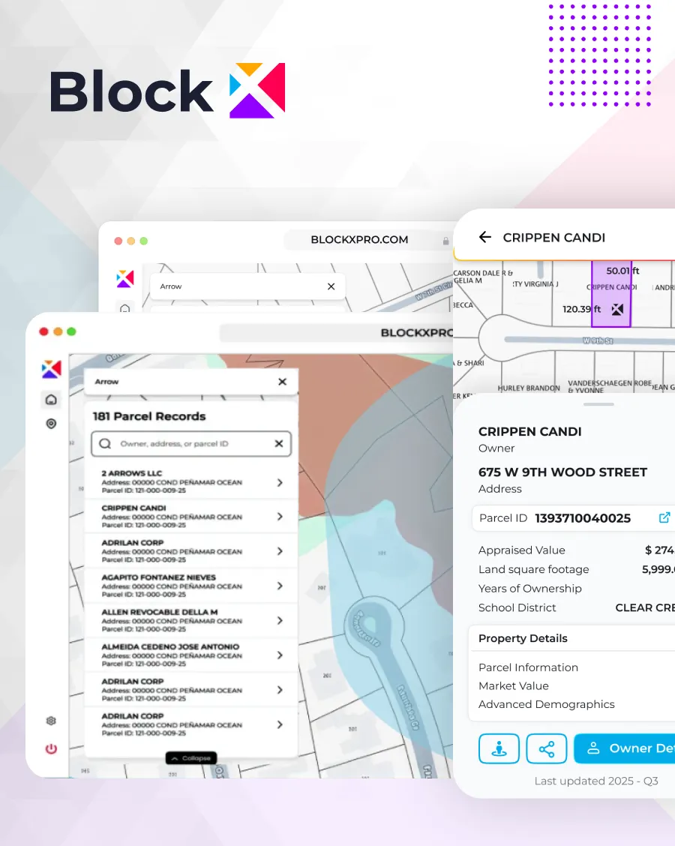Collapse the parcel records panel
The height and width of the screenshot is (846, 675).
click(191, 758)
